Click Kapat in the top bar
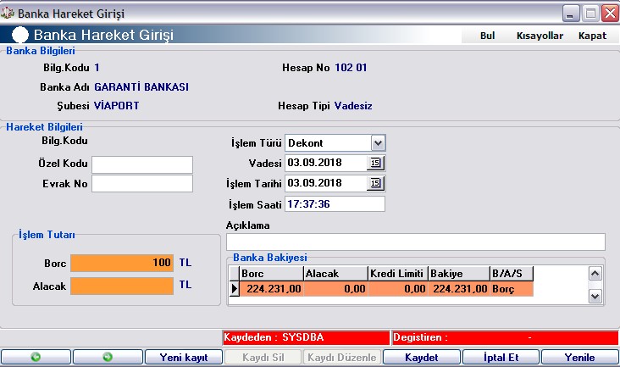Image resolution: width=620 pixels, height=367 pixels. pyautogui.click(x=592, y=36)
